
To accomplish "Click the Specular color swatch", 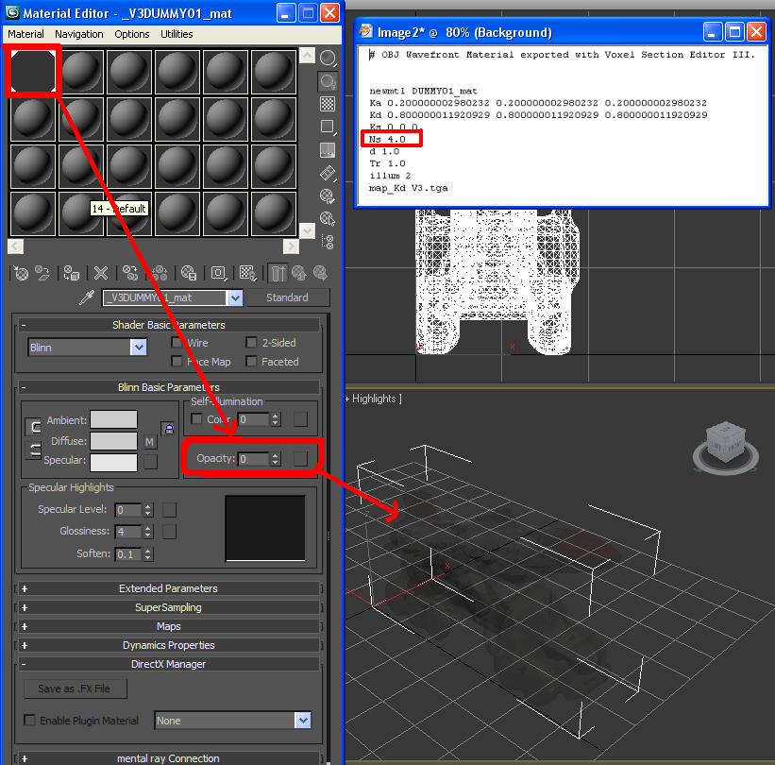I will click(113, 462).
